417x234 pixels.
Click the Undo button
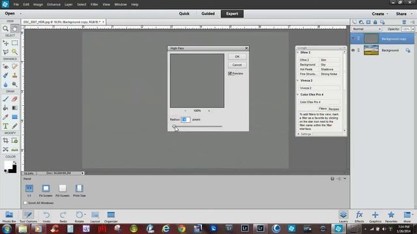click(46, 216)
